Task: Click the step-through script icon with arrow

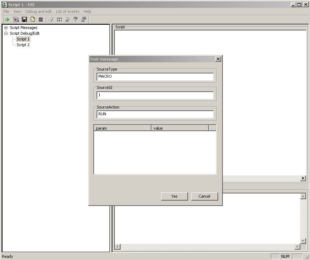Action: [16, 20]
